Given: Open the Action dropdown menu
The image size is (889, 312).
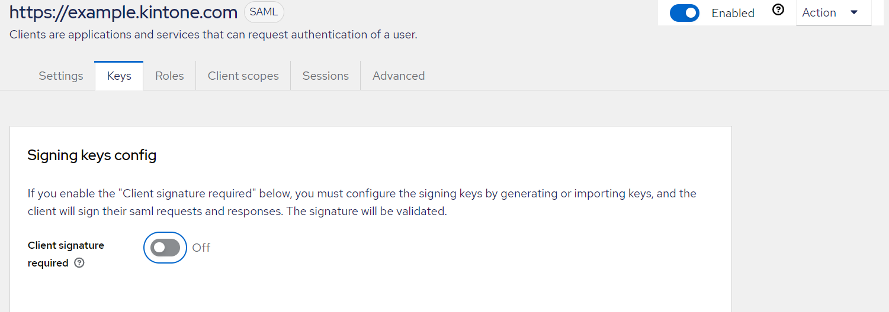Looking at the screenshot, I should pos(833,12).
